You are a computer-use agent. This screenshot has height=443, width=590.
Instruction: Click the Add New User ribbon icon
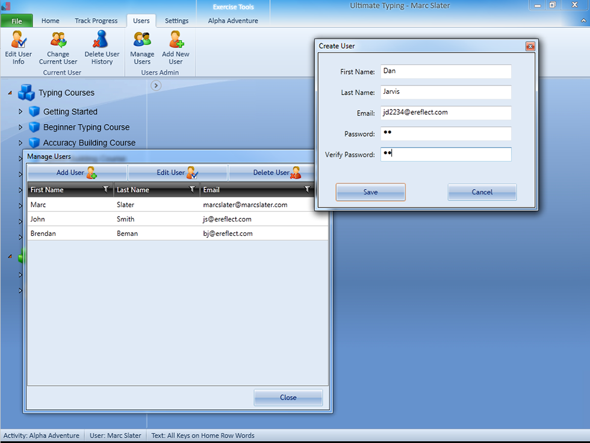pyautogui.click(x=176, y=41)
